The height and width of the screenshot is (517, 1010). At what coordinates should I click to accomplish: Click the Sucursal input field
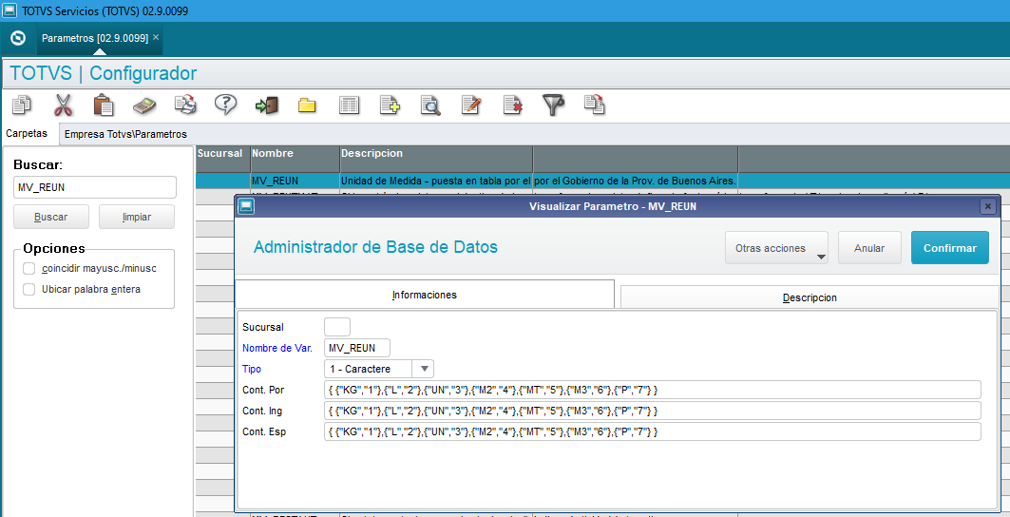click(337, 327)
